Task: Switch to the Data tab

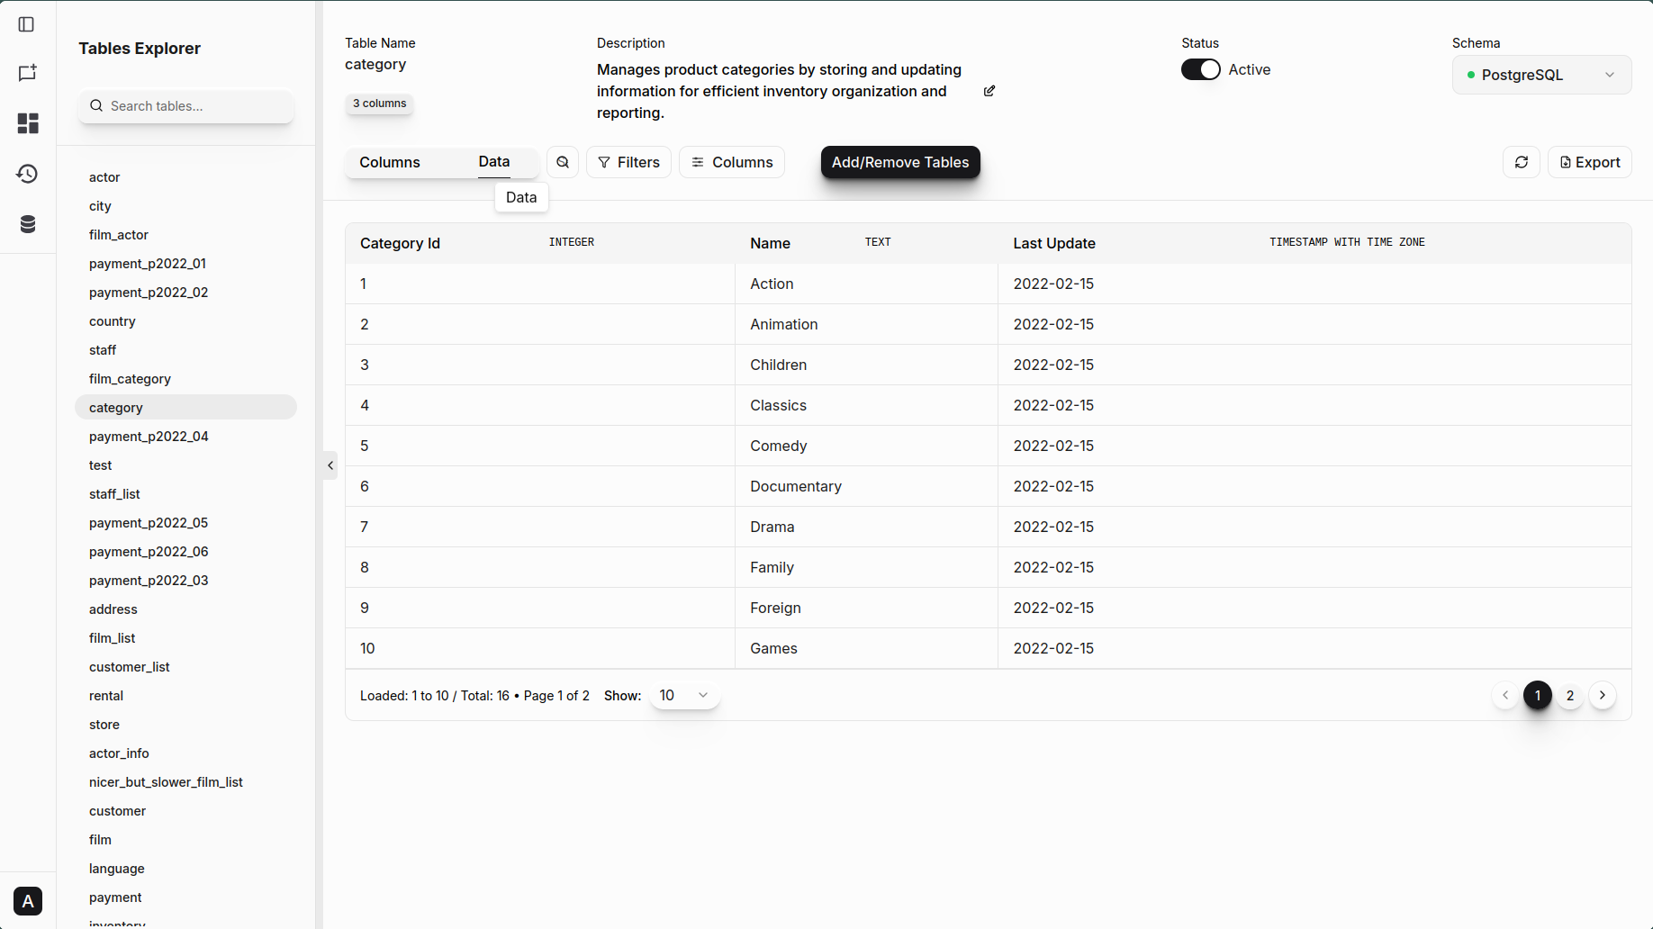Action: tap(493, 162)
